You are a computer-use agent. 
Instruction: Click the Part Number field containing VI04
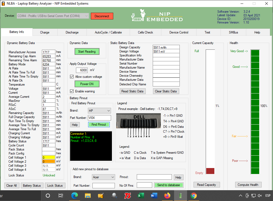tap(99, 118)
